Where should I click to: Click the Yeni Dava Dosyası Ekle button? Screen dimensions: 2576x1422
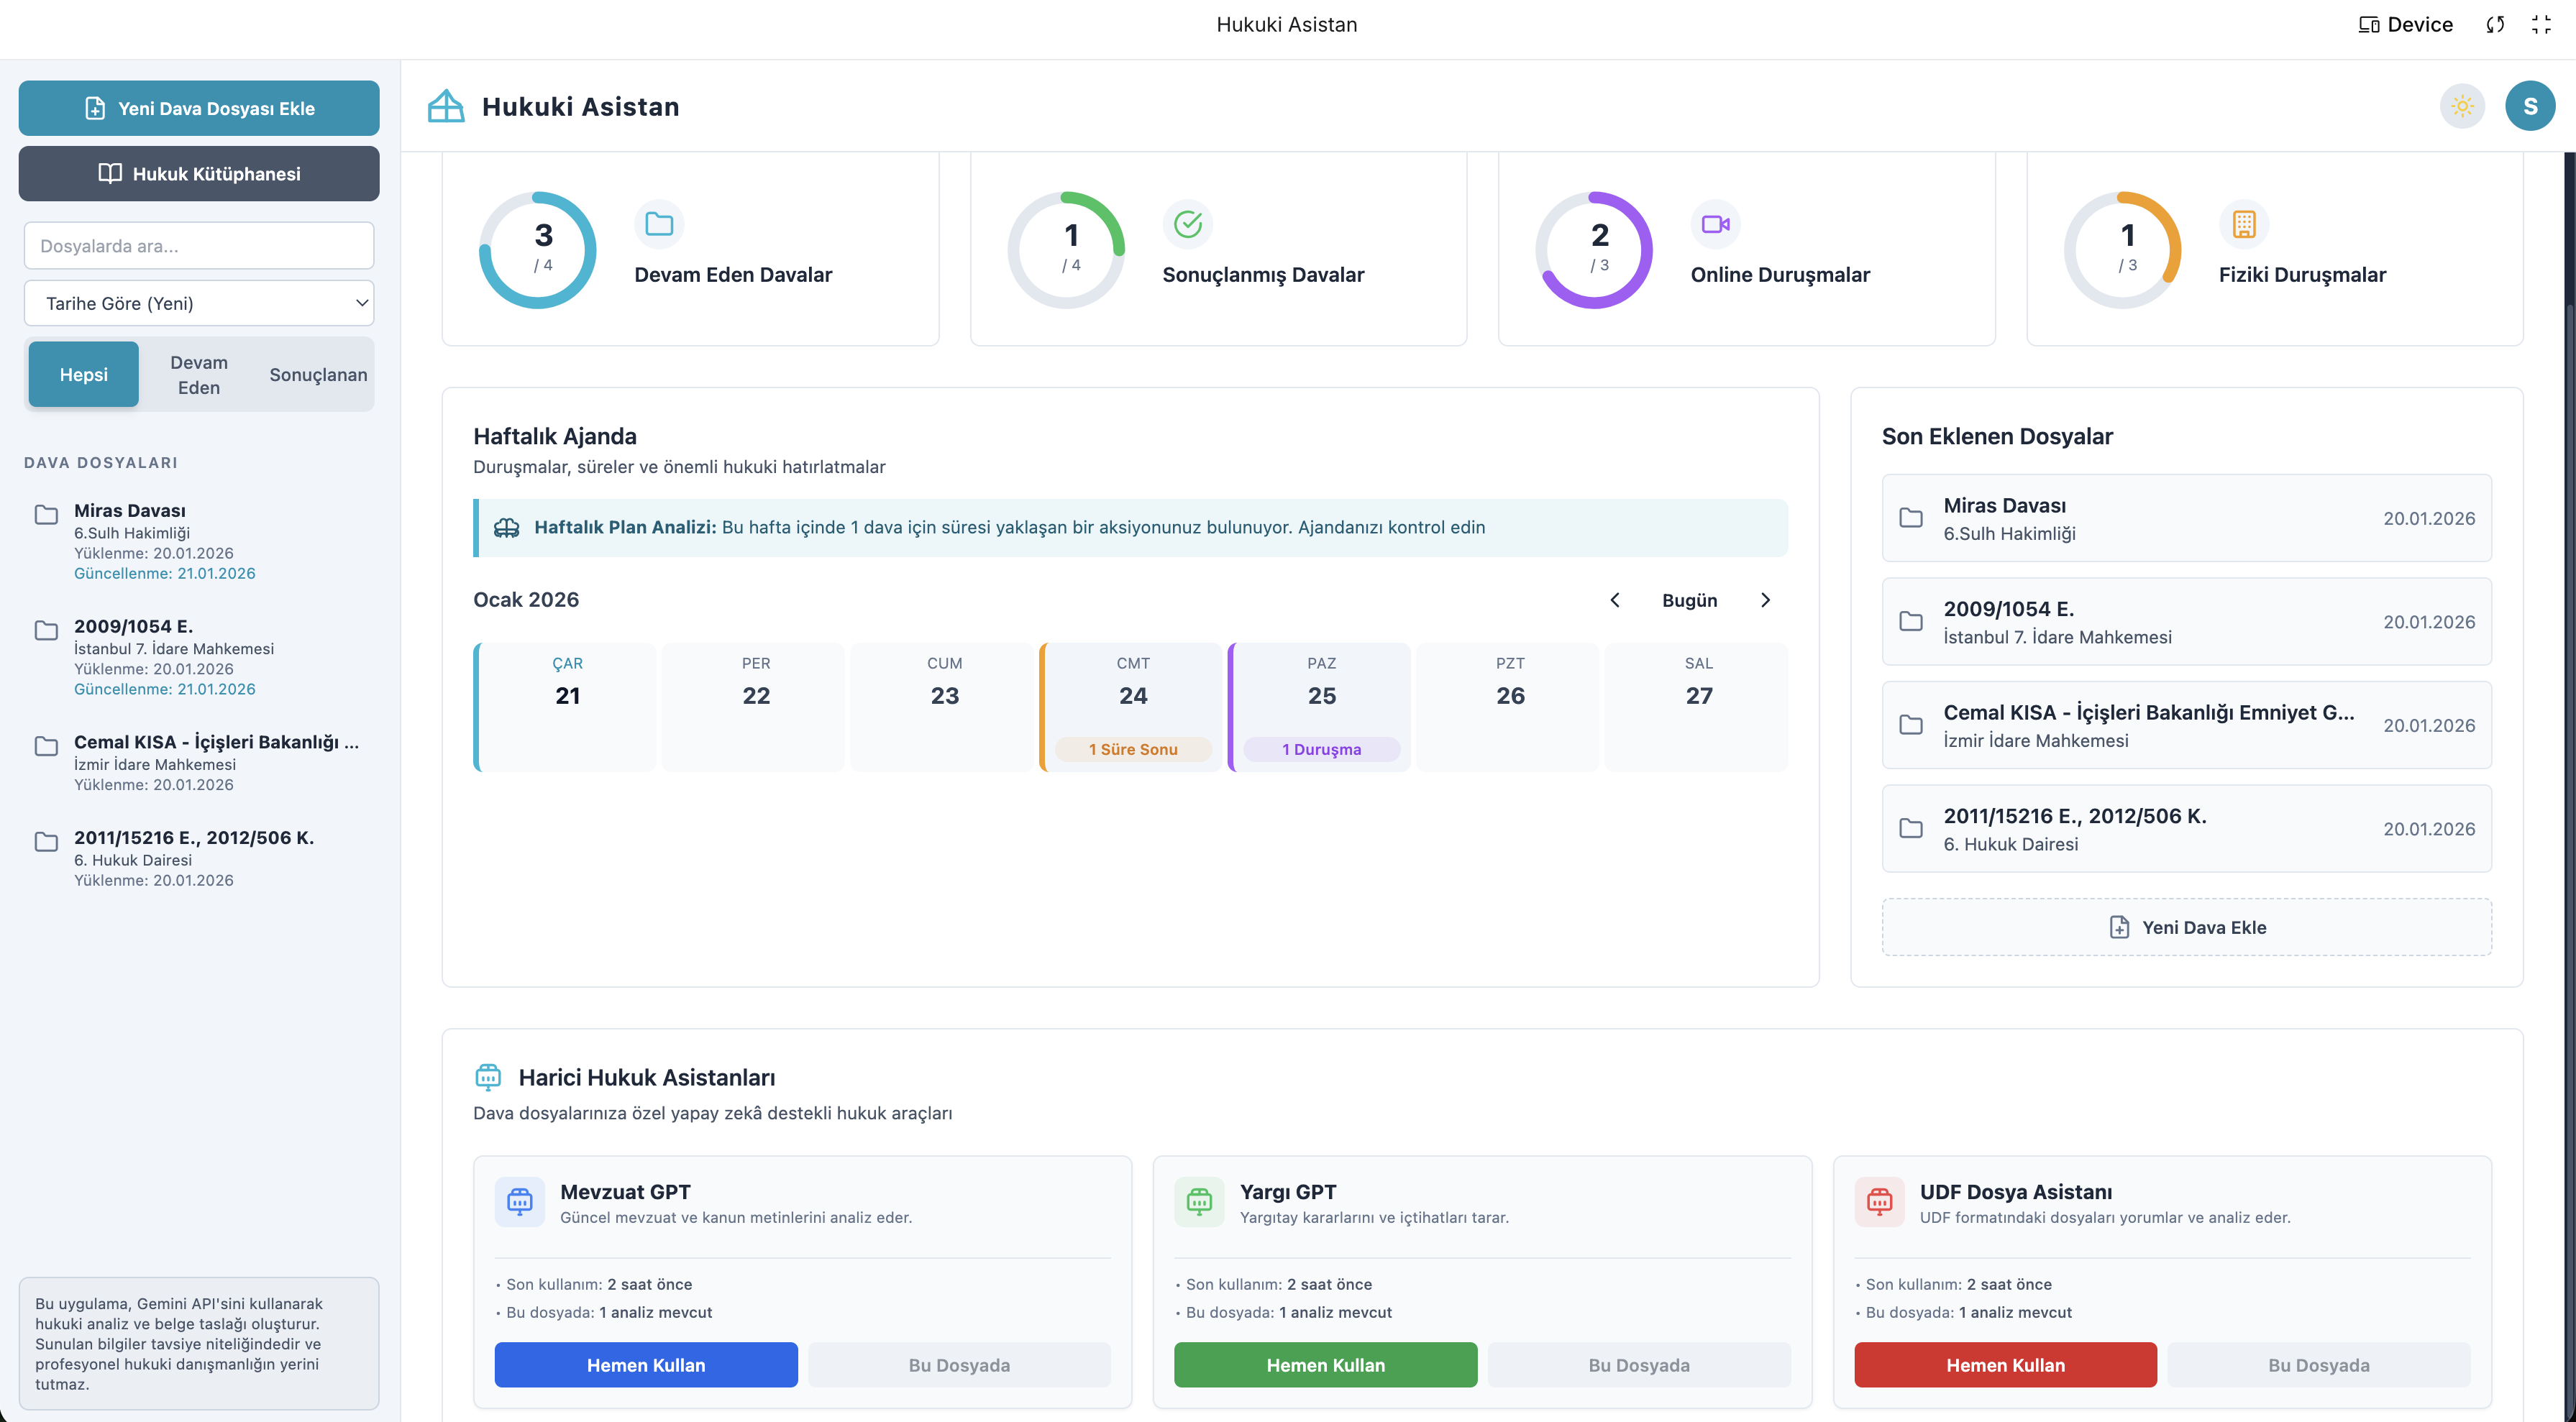(x=199, y=108)
